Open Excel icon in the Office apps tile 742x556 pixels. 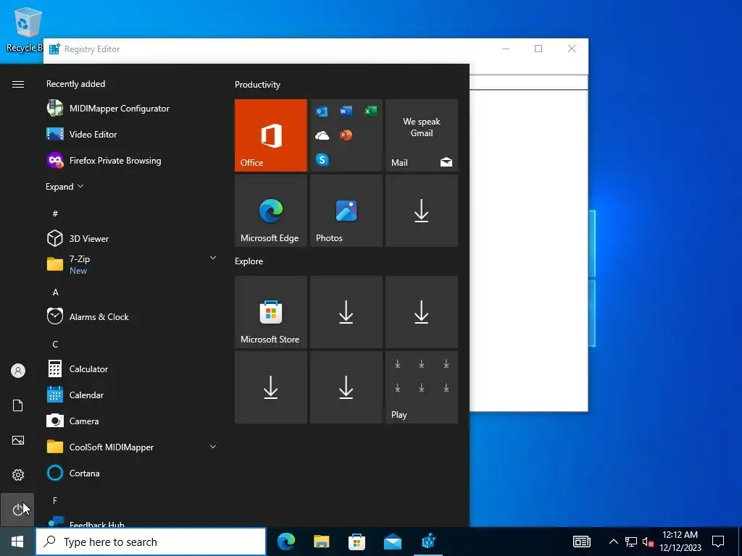tap(370, 111)
